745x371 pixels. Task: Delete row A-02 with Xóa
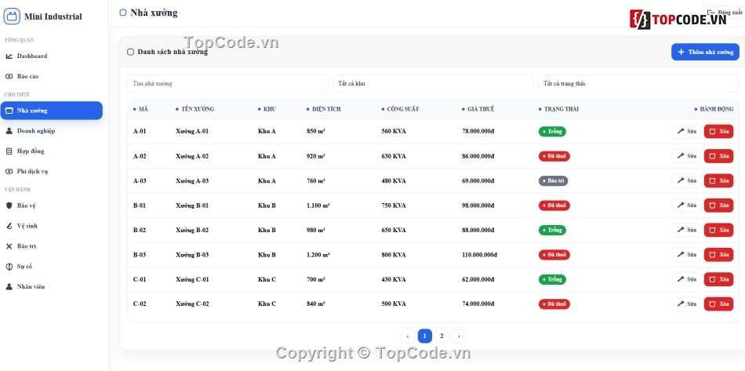[718, 156]
